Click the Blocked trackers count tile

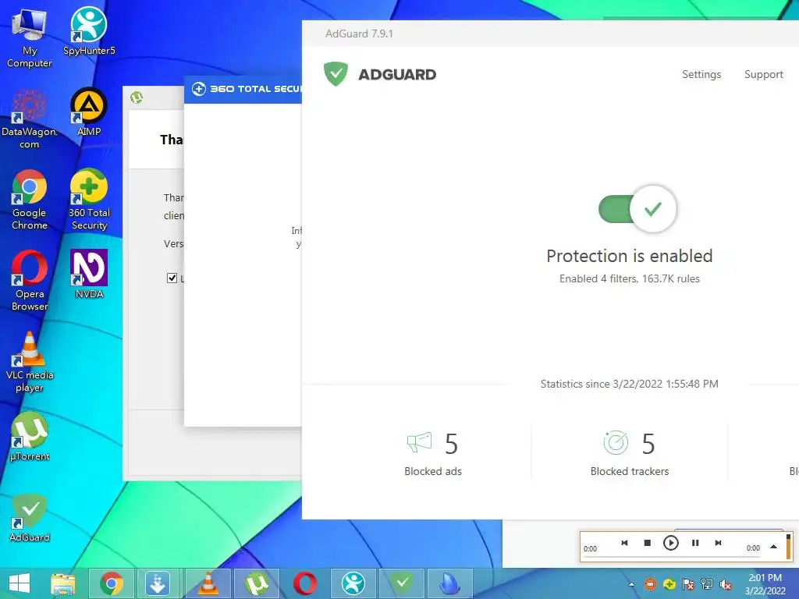click(x=630, y=454)
